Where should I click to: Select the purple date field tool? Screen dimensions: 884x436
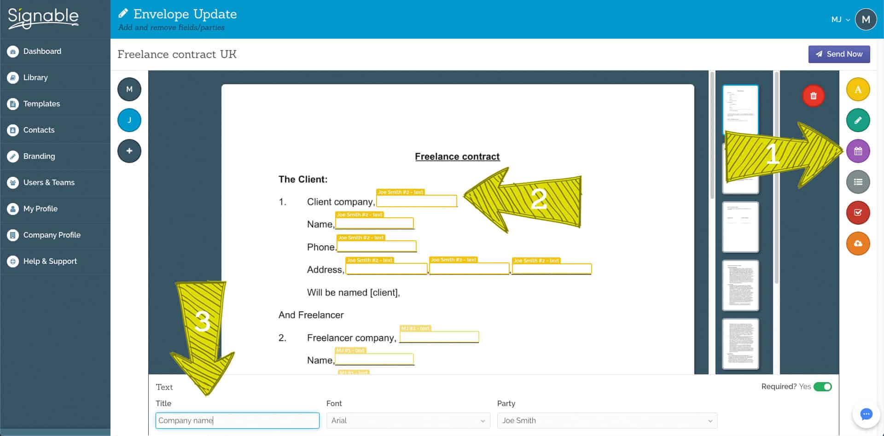tap(858, 151)
